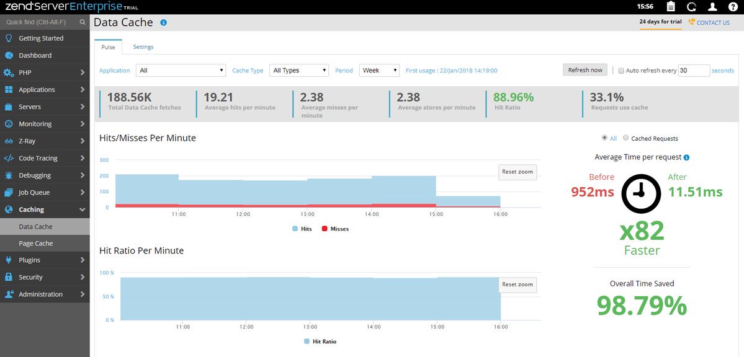Expand the Code Tracing menu chevron

83,158
